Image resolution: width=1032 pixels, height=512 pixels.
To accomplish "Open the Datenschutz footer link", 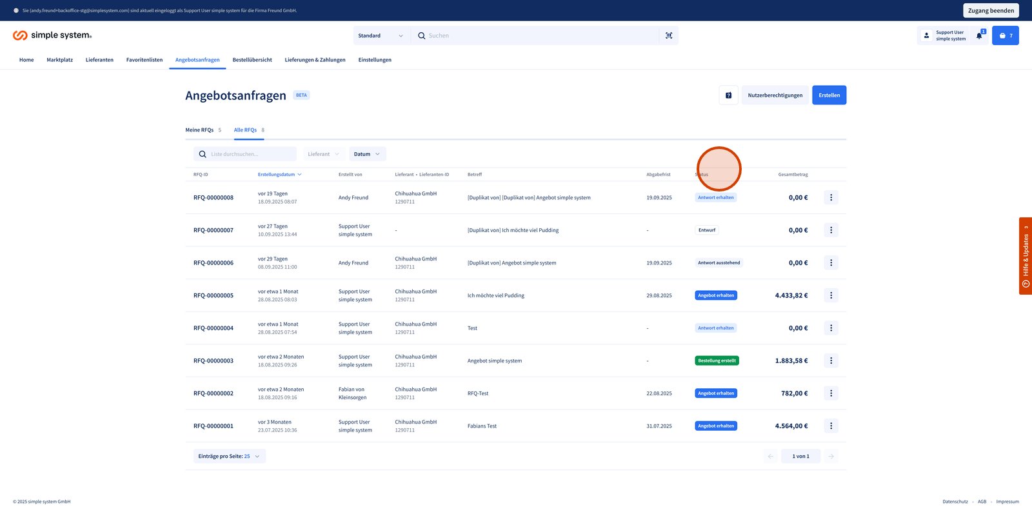I will pyautogui.click(x=955, y=502).
